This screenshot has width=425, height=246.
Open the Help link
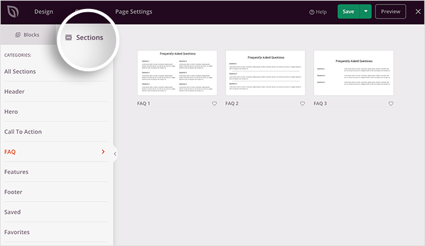click(318, 12)
